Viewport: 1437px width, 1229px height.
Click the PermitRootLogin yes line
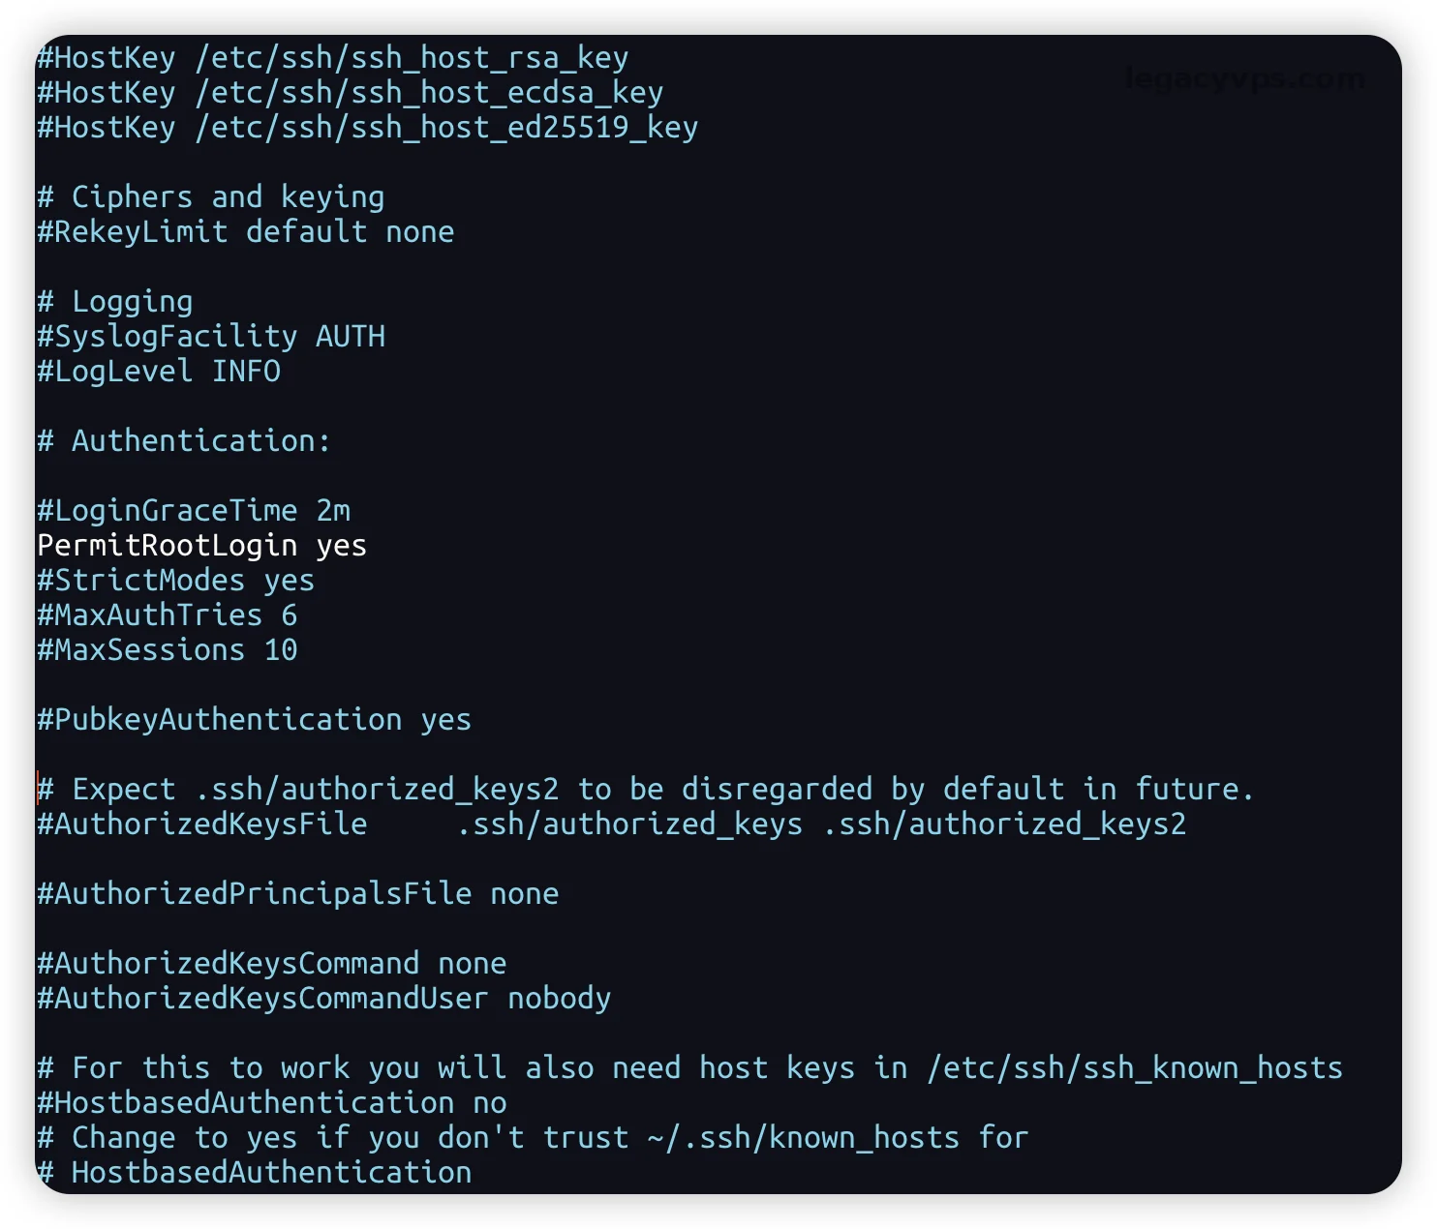(x=201, y=546)
